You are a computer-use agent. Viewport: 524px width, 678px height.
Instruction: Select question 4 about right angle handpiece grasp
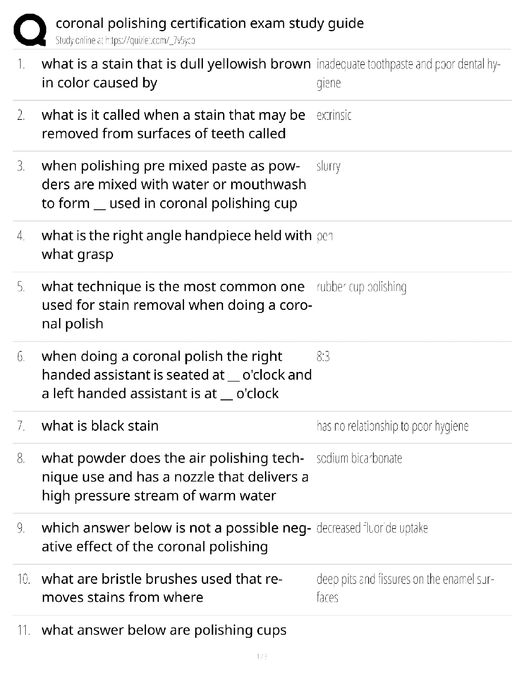point(176,245)
